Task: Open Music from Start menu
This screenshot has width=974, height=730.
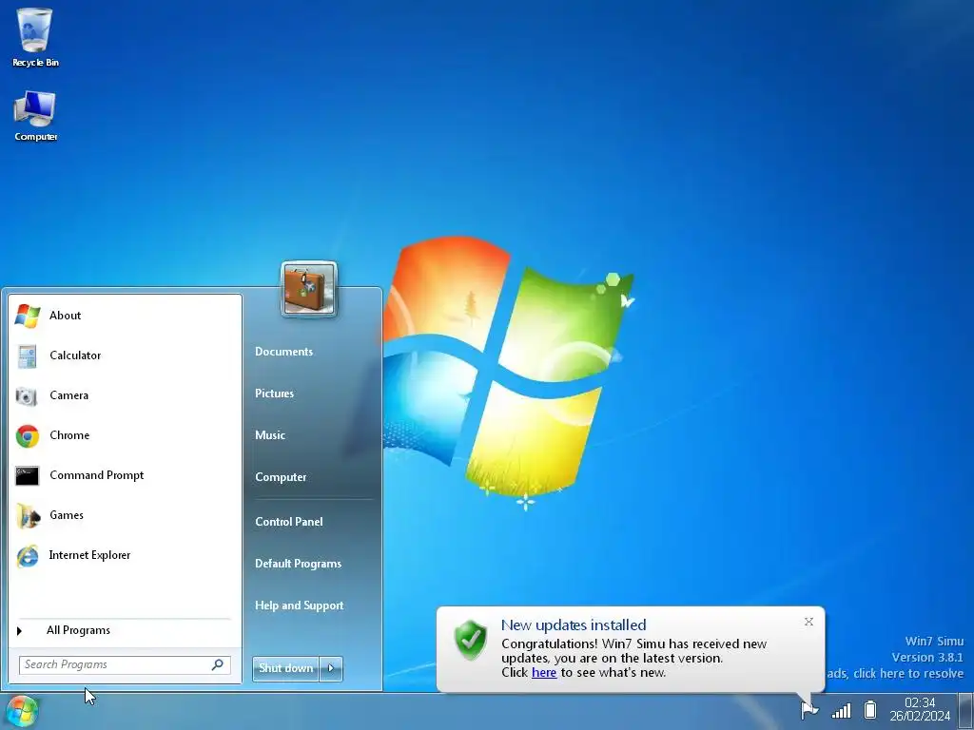Action: (x=270, y=435)
